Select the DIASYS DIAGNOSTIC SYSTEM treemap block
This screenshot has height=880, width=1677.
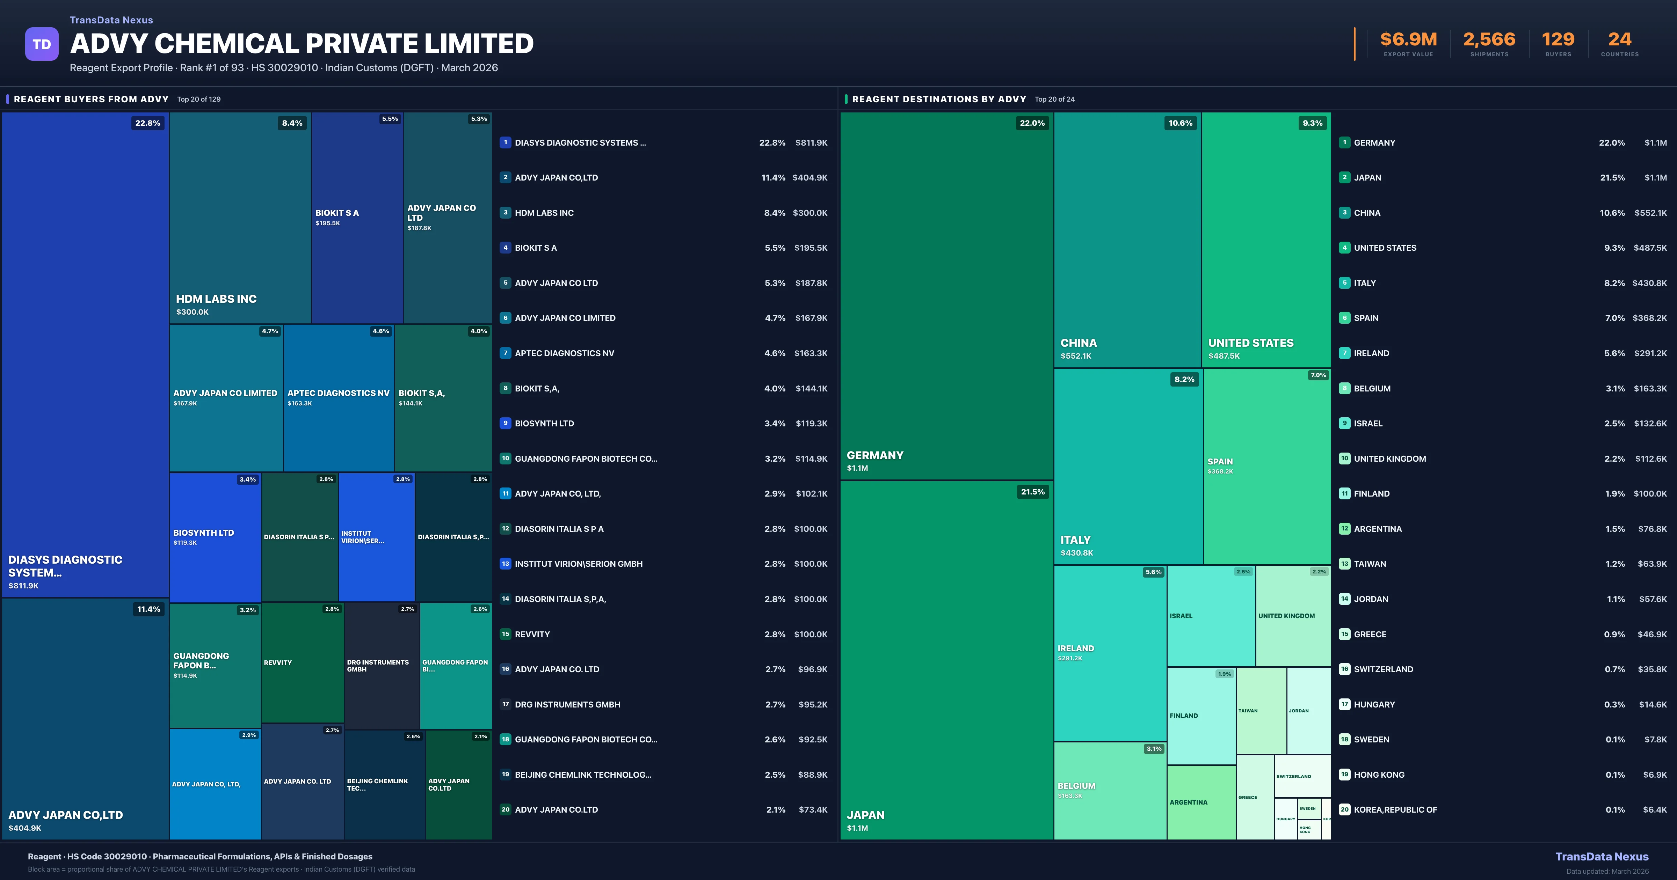pos(85,355)
